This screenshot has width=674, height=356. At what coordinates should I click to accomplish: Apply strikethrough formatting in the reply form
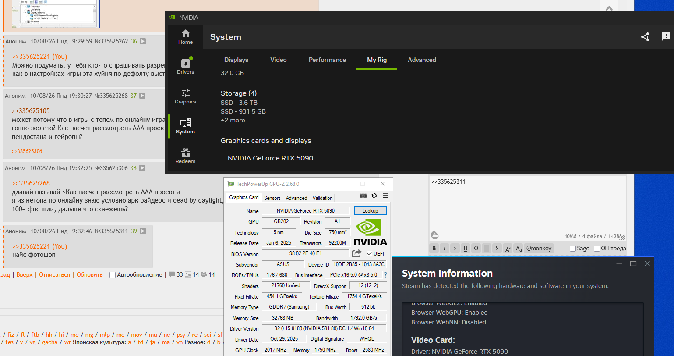click(x=497, y=248)
